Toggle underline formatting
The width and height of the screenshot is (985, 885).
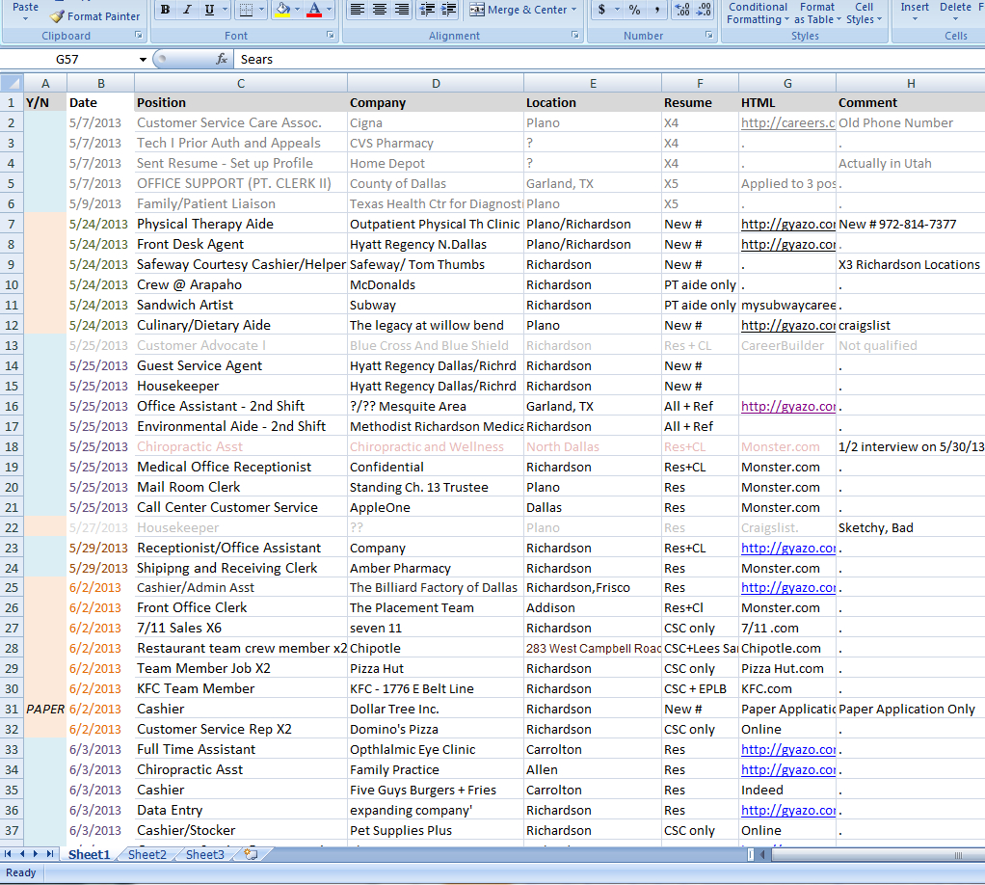click(211, 10)
